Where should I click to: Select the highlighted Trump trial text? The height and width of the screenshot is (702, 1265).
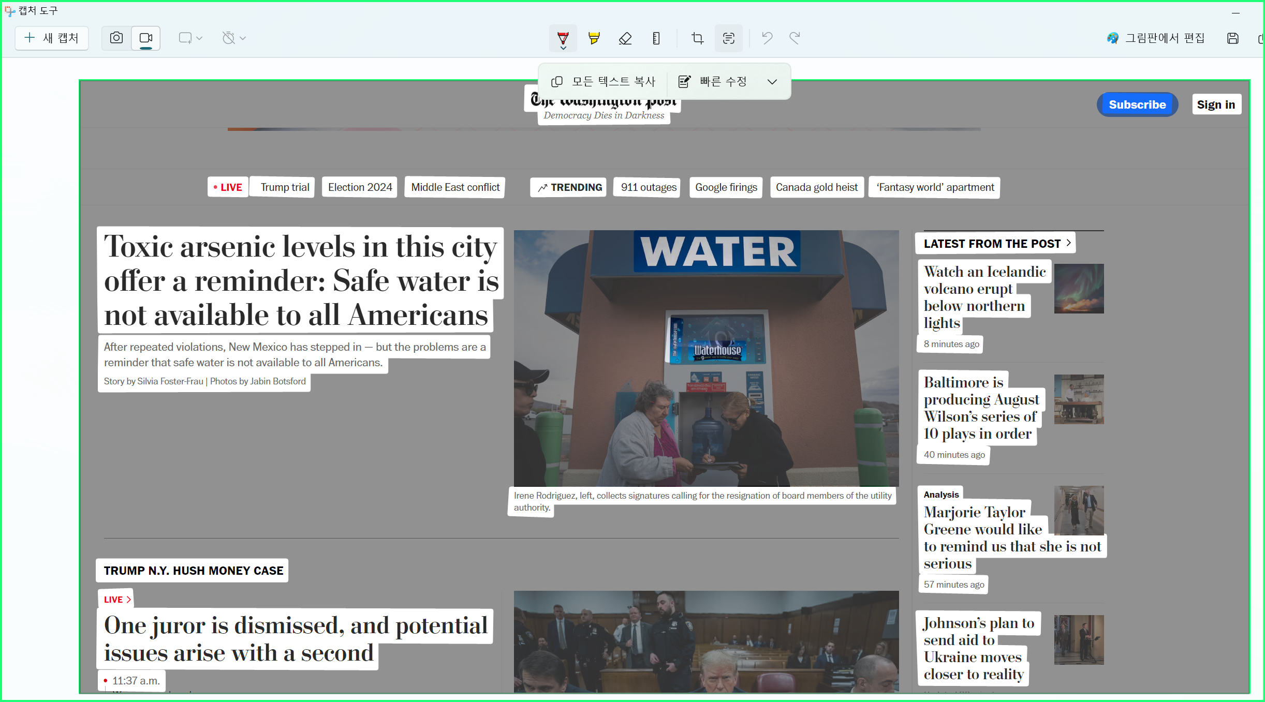coord(285,187)
